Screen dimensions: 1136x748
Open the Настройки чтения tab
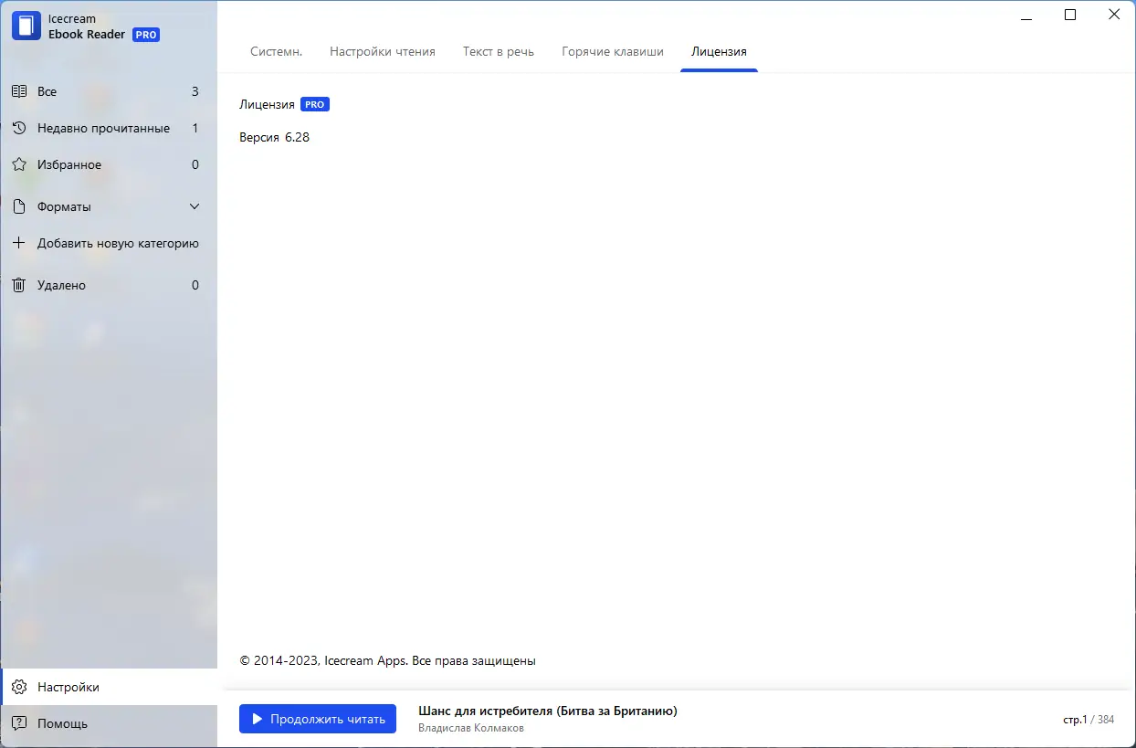383,51
